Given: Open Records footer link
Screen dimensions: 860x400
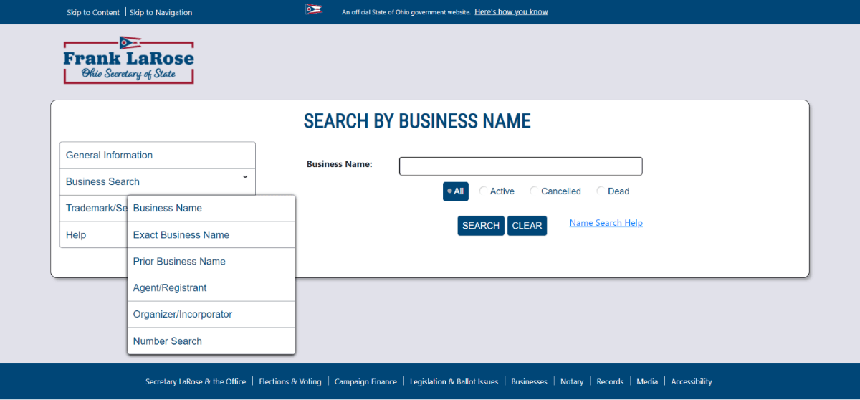Looking at the screenshot, I should coord(610,381).
